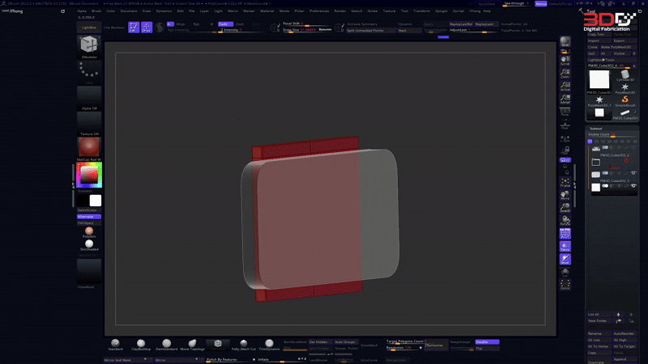Toggle the Zadd mode button

pyautogui.click(x=224, y=24)
